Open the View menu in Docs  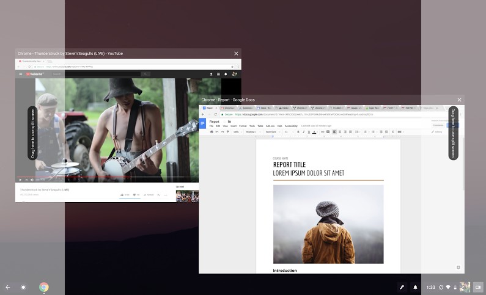[226, 126]
